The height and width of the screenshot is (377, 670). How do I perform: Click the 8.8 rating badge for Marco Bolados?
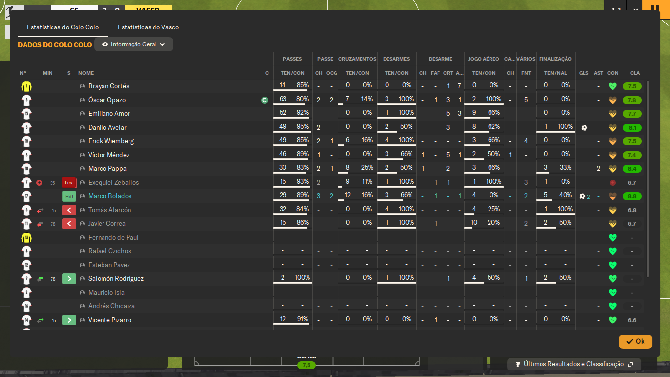coord(632,196)
